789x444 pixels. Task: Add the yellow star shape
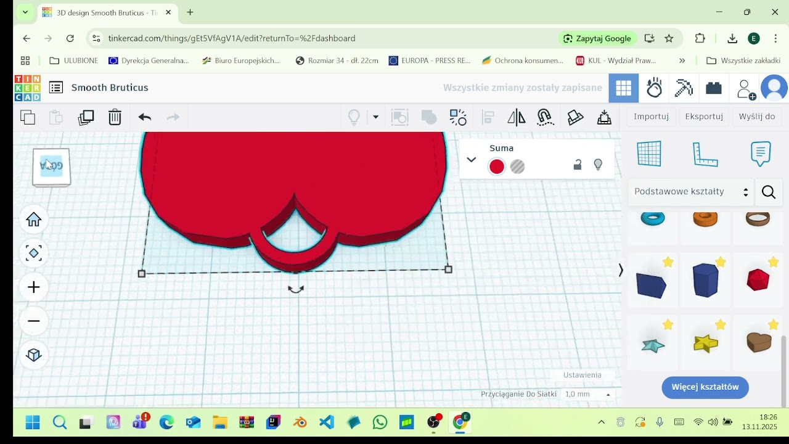click(x=706, y=343)
